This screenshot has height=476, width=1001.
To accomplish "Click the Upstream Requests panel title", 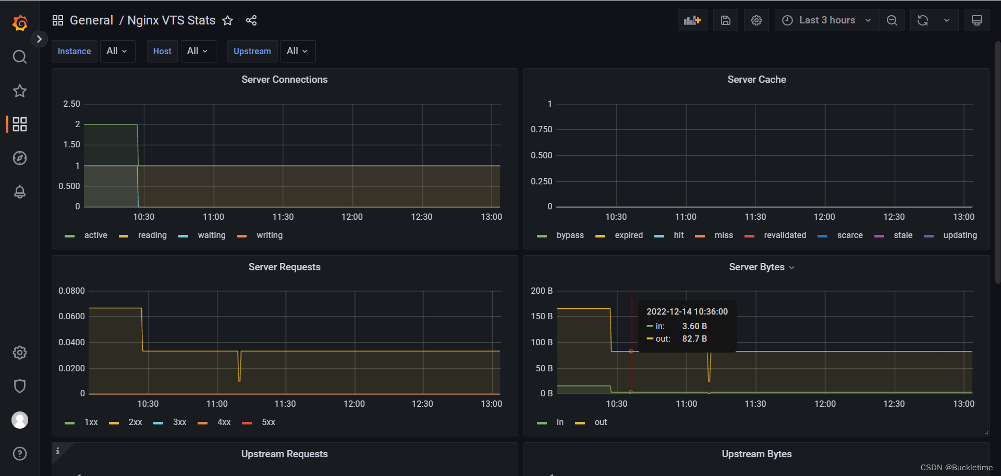I will [x=285, y=454].
